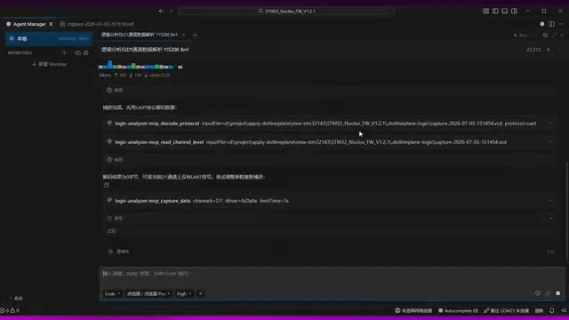The image size is (569, 320).
Task: Open worktrees settings gear icon
Action: point(86,53)
